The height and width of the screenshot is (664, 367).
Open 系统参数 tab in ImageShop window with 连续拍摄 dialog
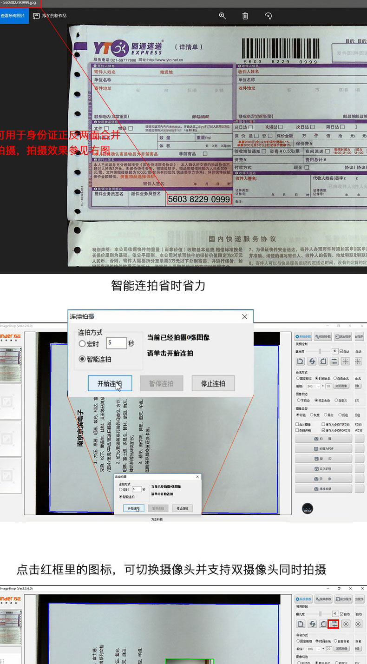click(303, 336)
